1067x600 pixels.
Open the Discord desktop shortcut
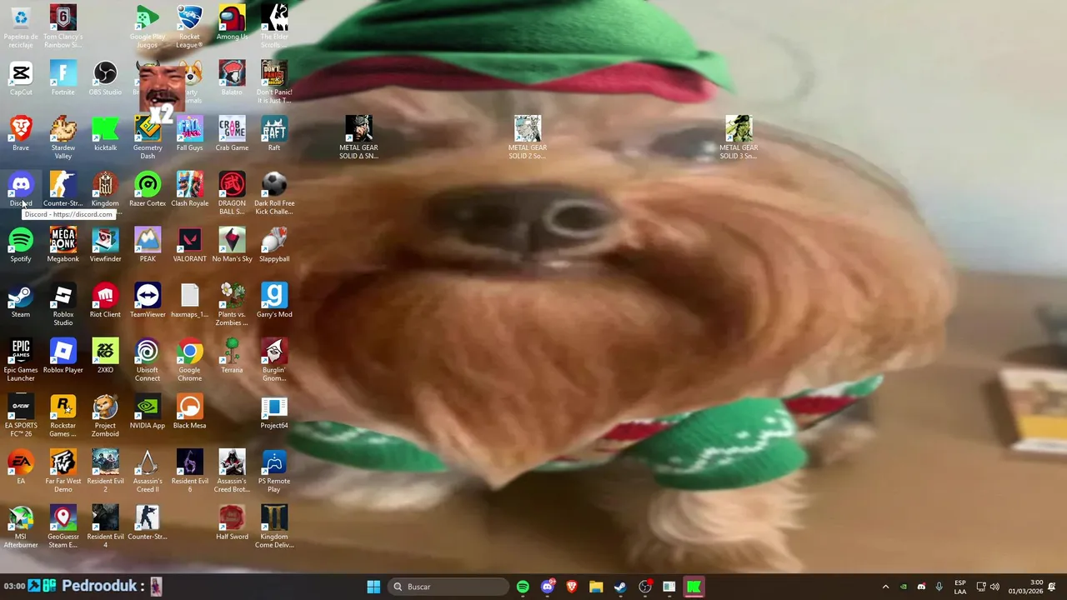coord(21,190)
